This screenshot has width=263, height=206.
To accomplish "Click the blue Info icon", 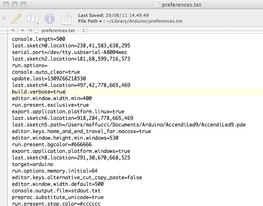I will click(x=50, y=19).
